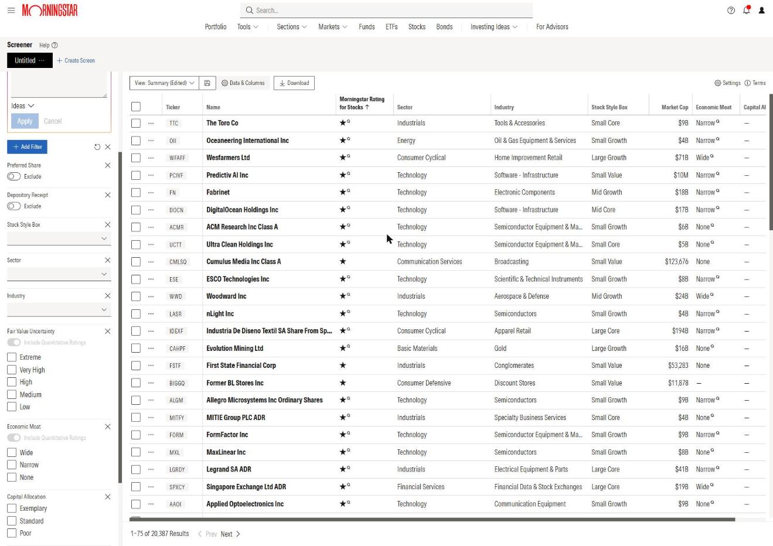Screen dimensions: 773x546
Task: Expand the Tools menu
Action: click(x=247, y=27)
